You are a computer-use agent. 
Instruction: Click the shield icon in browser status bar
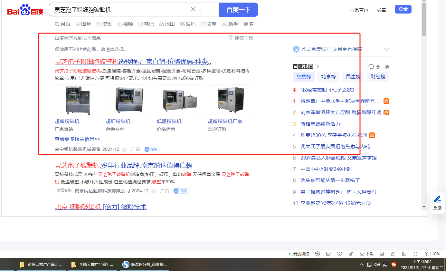pyautogui.click(x=318, y=254)
